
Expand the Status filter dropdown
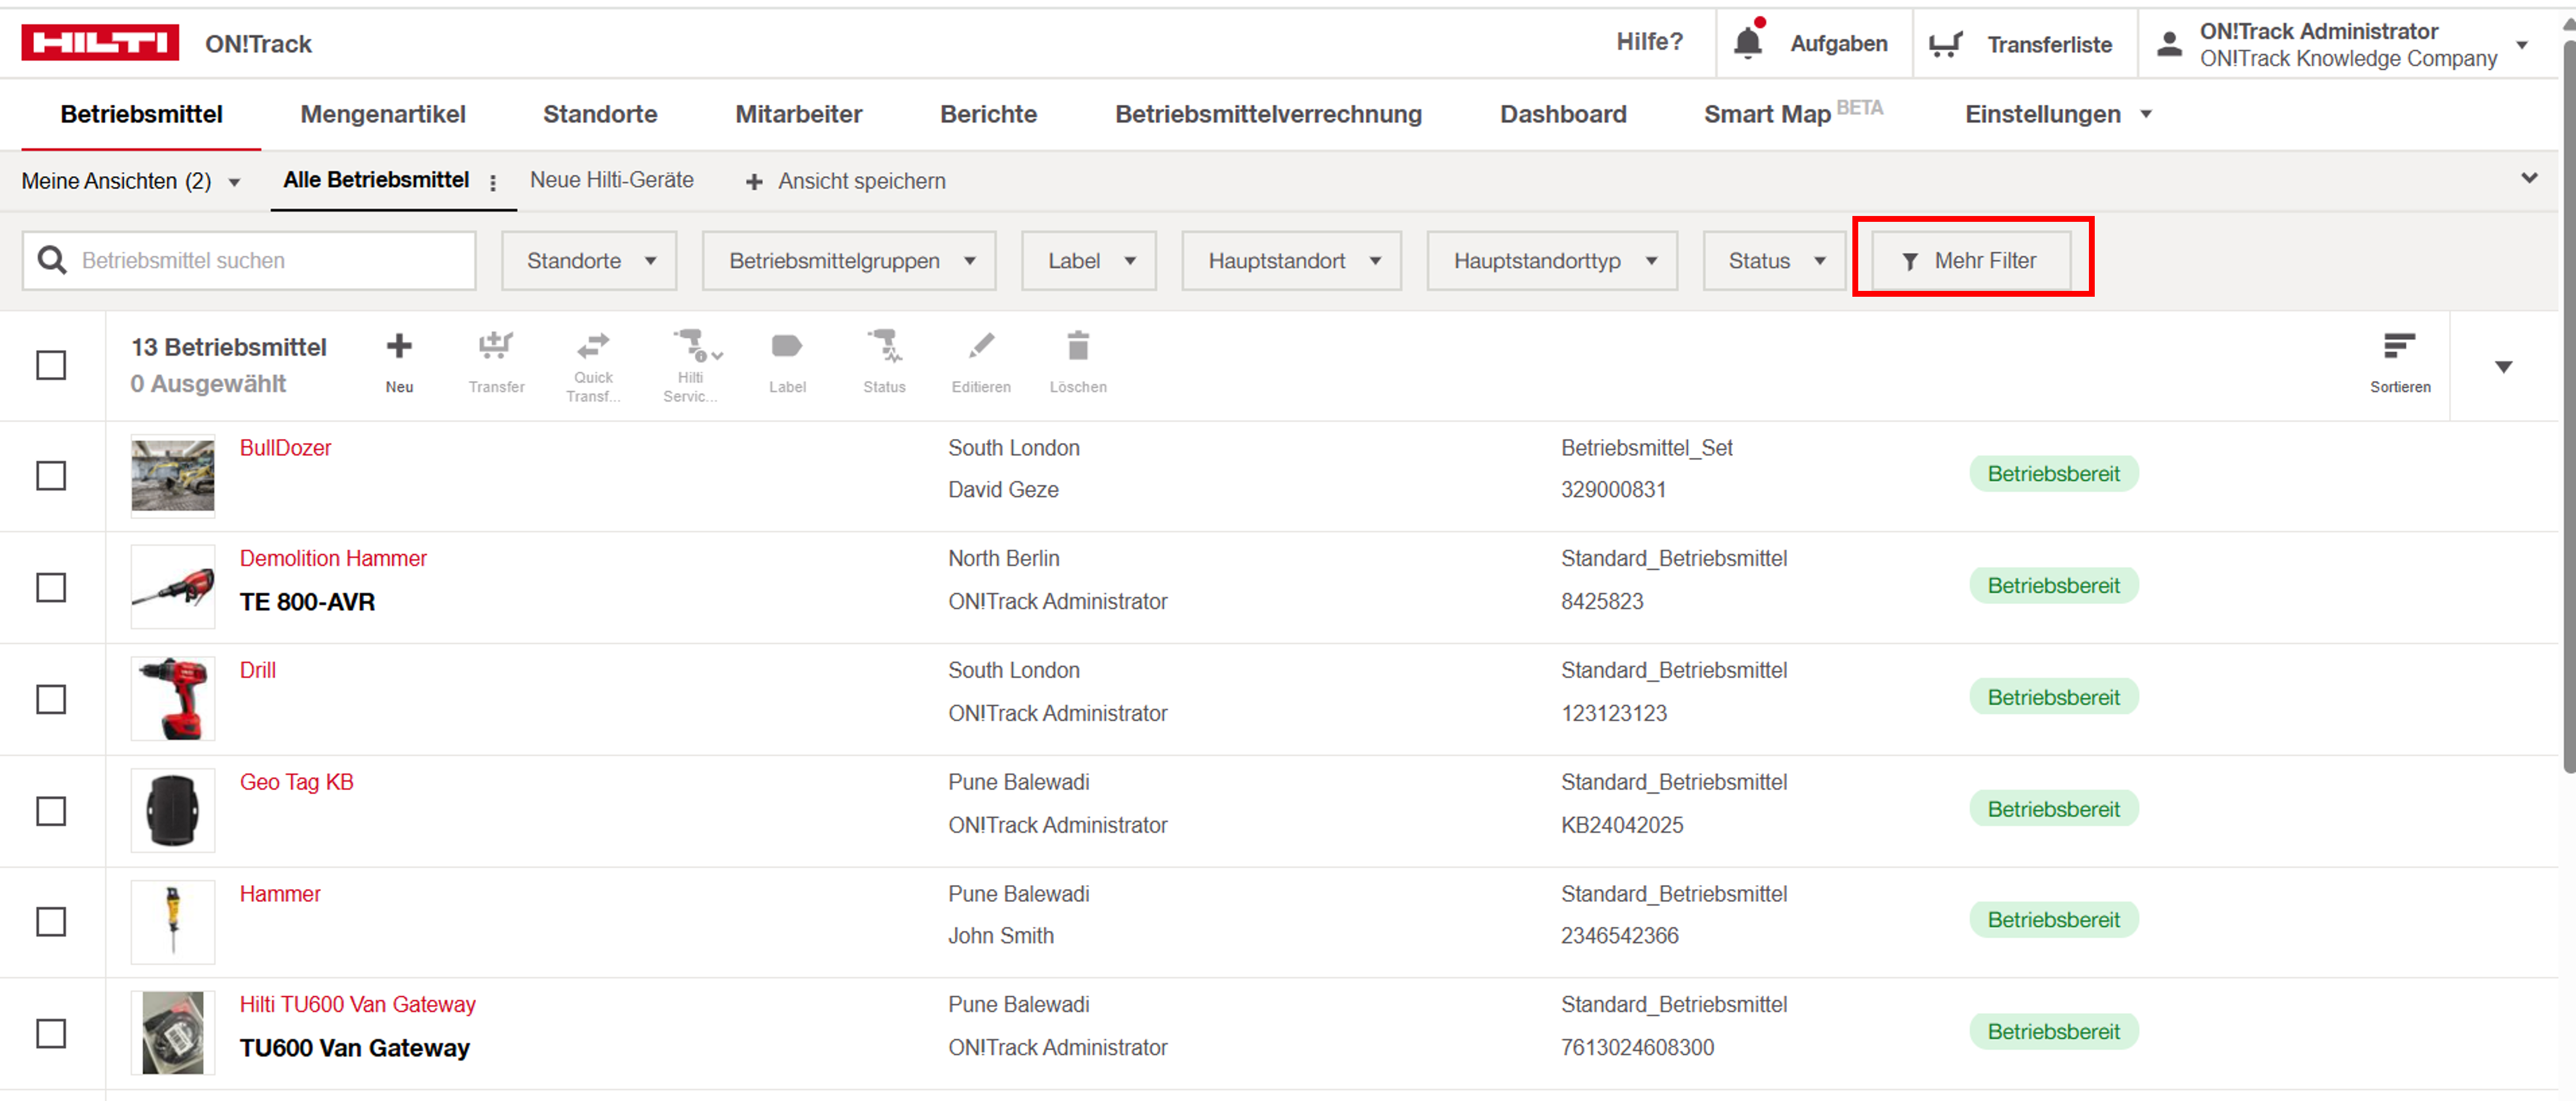point(1774,261)
